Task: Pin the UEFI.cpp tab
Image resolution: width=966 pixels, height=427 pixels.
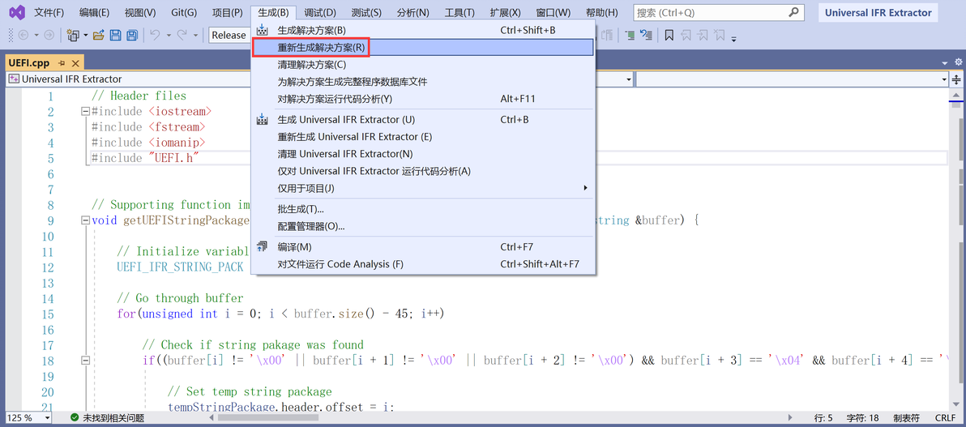Action: coord(62,63)
